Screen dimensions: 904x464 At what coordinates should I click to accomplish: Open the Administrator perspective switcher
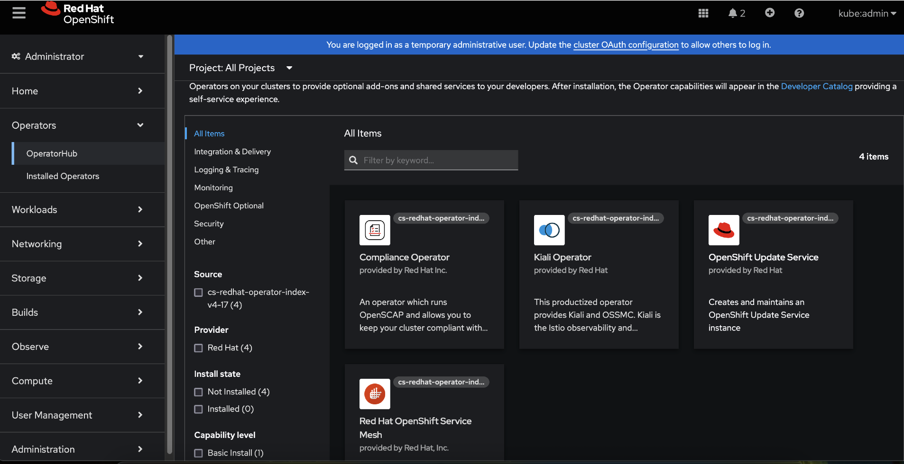click(77, 56)
